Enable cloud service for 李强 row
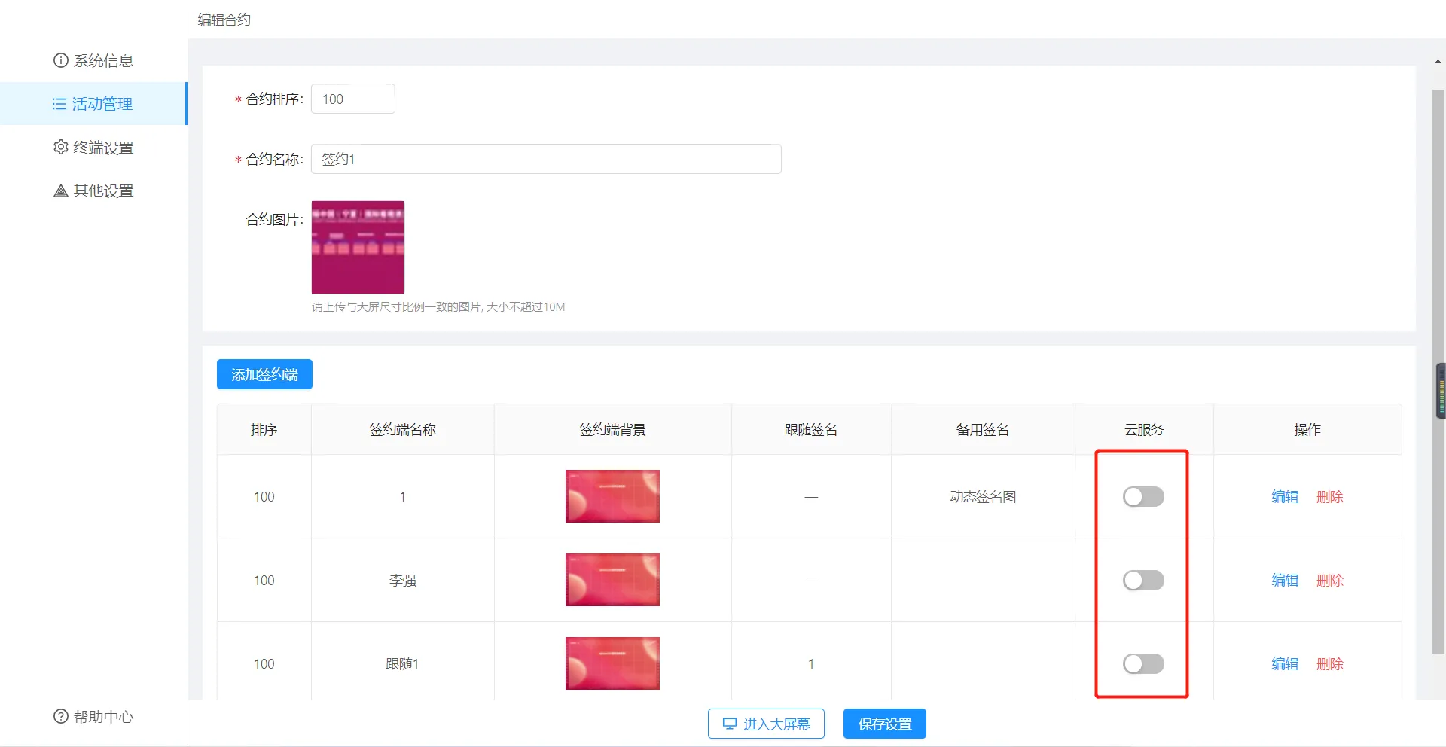The image size is (1446, 747). [x=1142, y=581]
